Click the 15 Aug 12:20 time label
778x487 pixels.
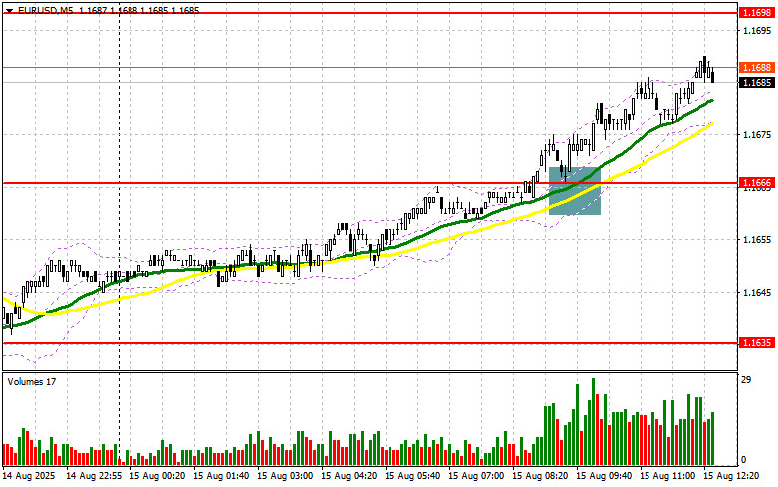pos(730,476)
